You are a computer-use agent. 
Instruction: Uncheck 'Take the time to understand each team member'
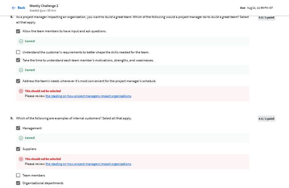[18, 60]
